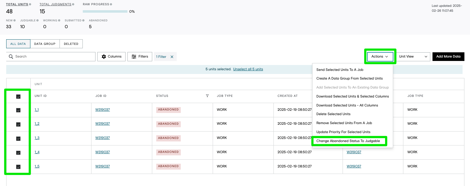Click the UNIT ID column header
The width and height of the screenshot is (470, 186).
coord(41,96)
